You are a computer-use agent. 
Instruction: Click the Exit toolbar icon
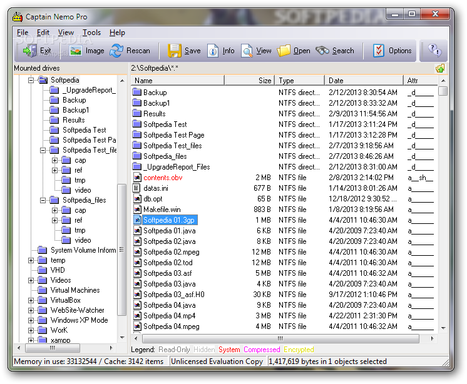click(30, 51)
